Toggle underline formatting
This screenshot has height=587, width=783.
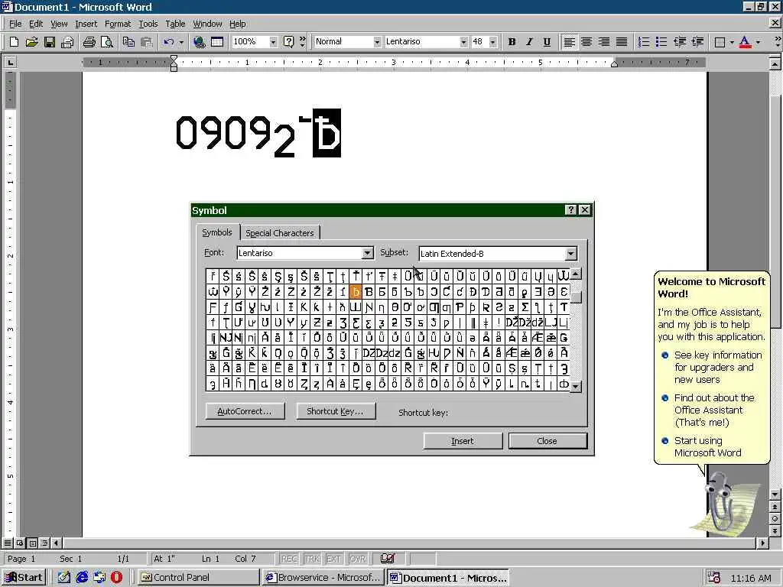click(547, 42)
